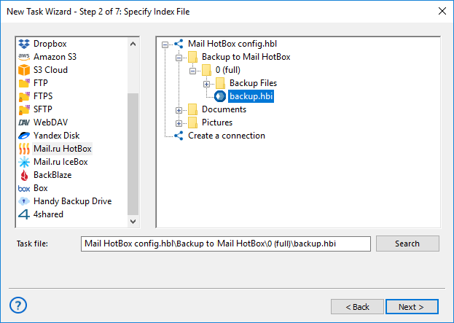Screen dimensions: 454x323
Task: Collapse the 0 (full) folder node
Action: (193, 71)
